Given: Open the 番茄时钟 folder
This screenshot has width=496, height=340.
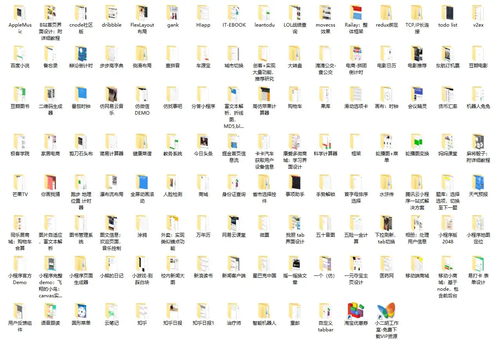Looking at the screenshot, I should pyautogui.click(x=81, y=94).
